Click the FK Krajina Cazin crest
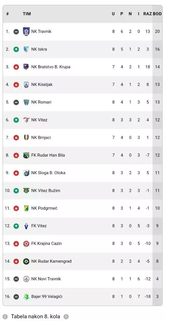The width and height of the screenshot is (169, 321). (26, 244)
